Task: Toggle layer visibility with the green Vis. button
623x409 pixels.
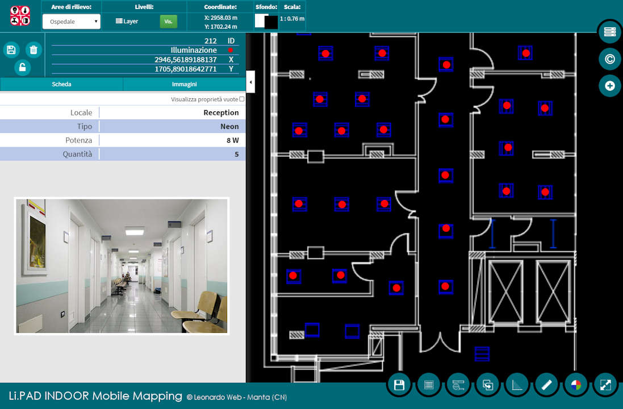Action: click(x=169, y=22)
